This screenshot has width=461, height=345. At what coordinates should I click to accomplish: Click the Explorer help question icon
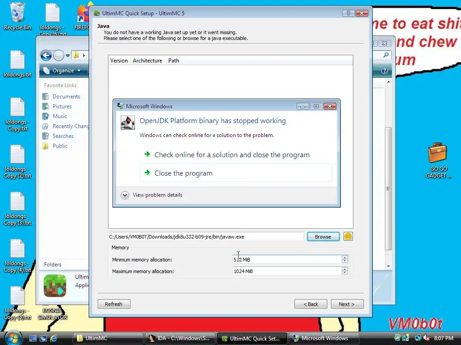coord(384,71)
